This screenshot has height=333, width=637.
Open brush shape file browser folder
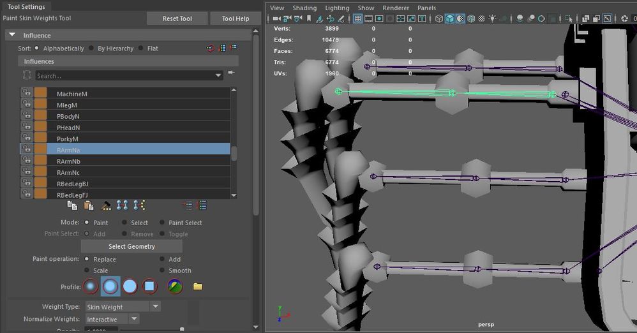coord(198,286)
